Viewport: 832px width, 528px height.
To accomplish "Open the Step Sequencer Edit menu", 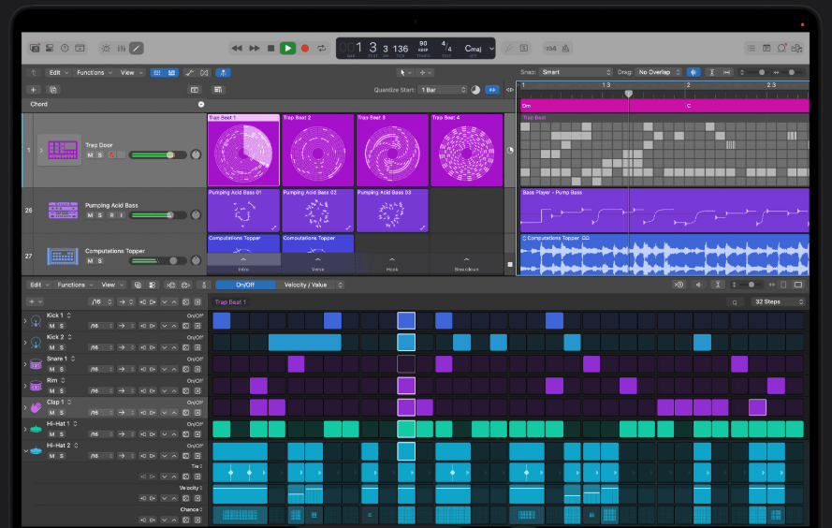I will pos(38,285).
